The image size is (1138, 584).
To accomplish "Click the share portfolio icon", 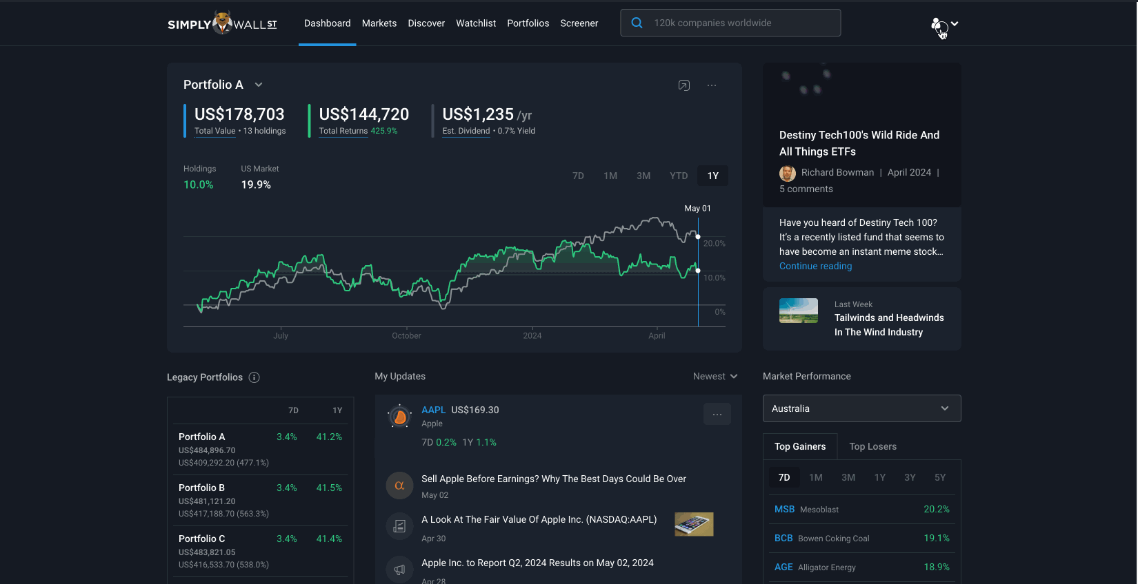I will pyautogui.click(x=684, y=85).
